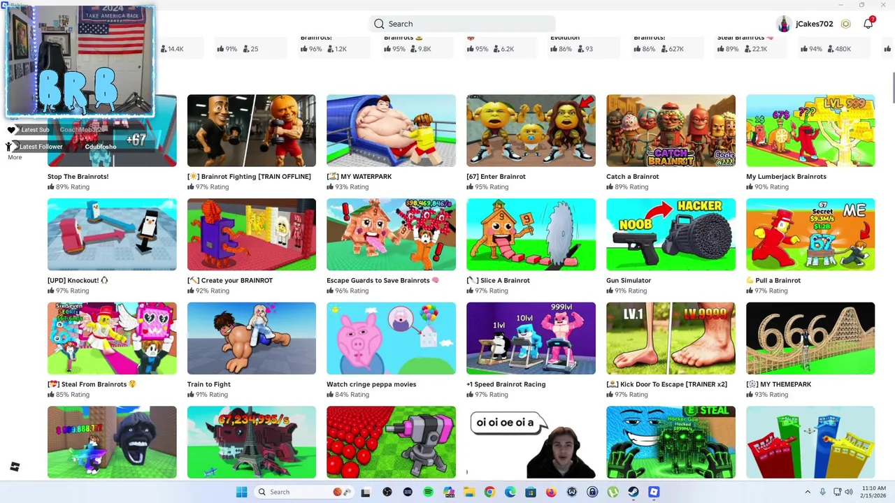Screen dimensions: 895x503
Task: Launch Google Chrome from taskbar
Action: tap(489, 492)
